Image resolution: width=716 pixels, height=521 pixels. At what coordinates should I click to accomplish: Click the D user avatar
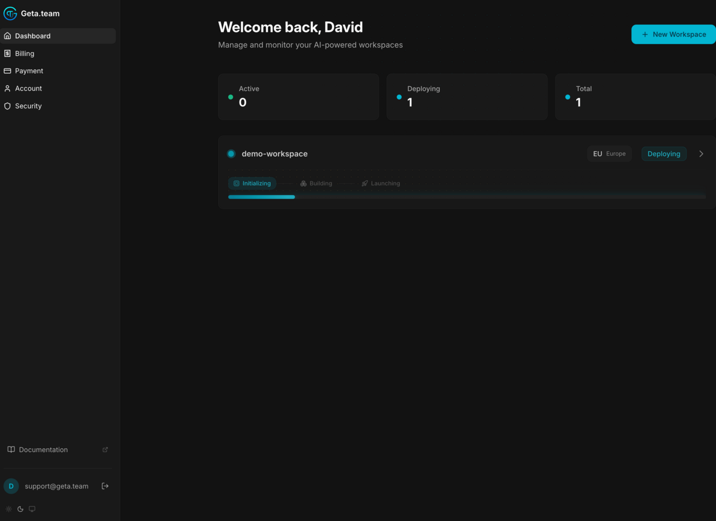click(x=11, y=486)
